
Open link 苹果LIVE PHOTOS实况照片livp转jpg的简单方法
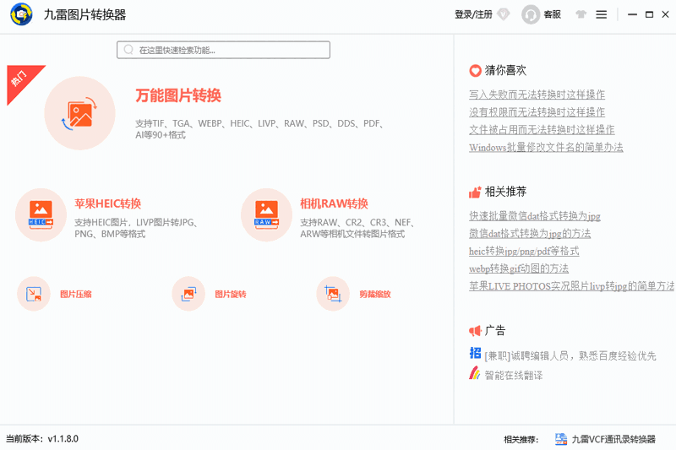[572, 286]
